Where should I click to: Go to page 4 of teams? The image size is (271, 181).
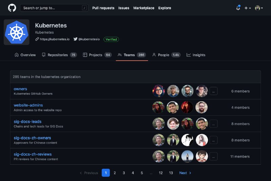coord(133,173)
